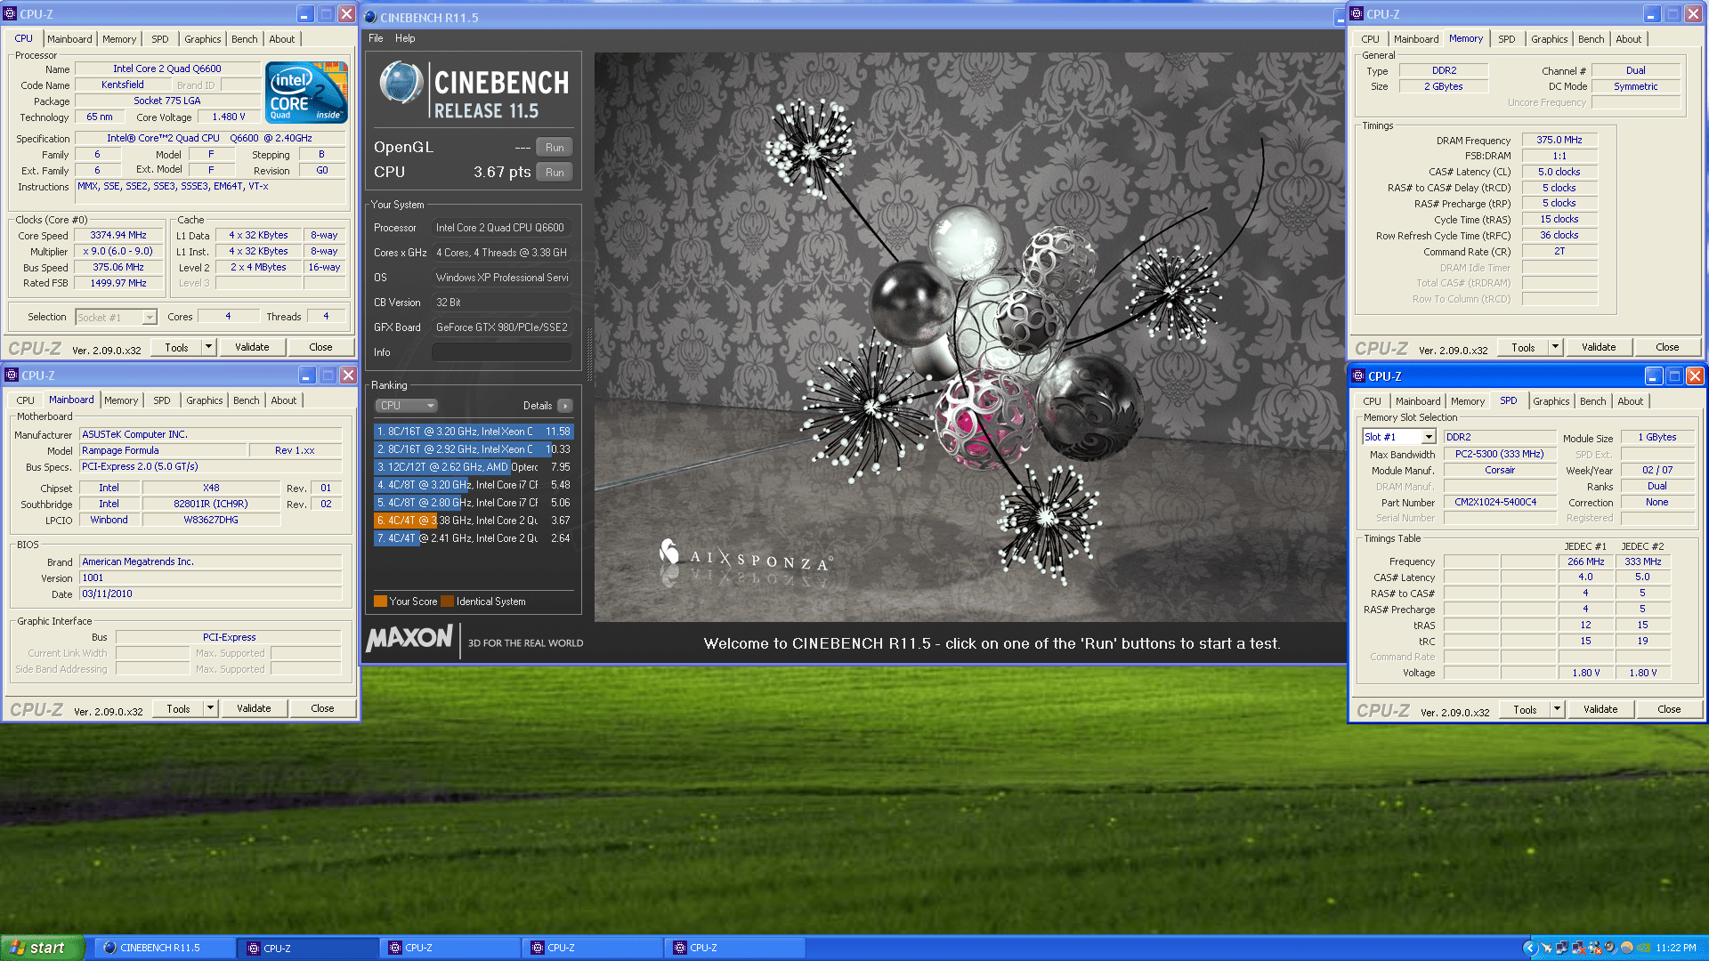The height and width of the screenshot is (961, 1709).
Task: Click the motherboard Model Rampage Formula
Action: click(x=163, y=450)
